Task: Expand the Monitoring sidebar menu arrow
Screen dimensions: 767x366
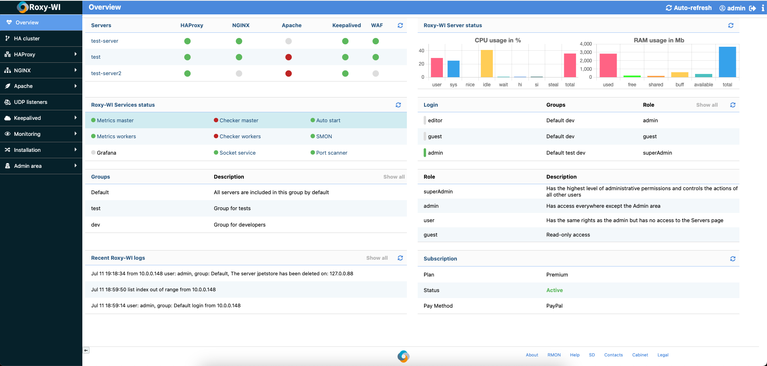Action: [x=76, y=133]
